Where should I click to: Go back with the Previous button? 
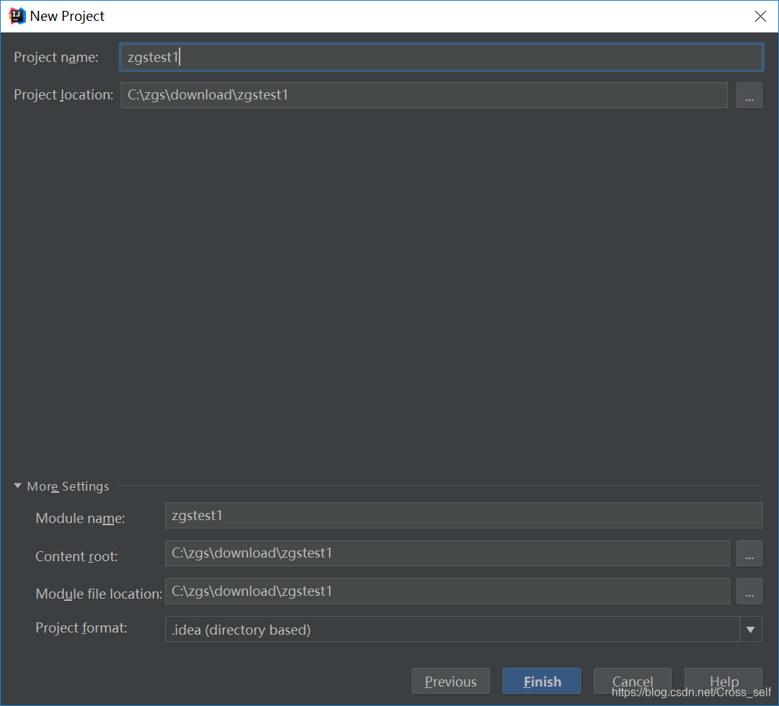coord(451,682)
